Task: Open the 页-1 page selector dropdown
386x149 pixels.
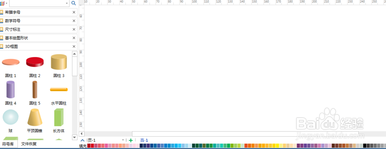Action: click(123, 140)
